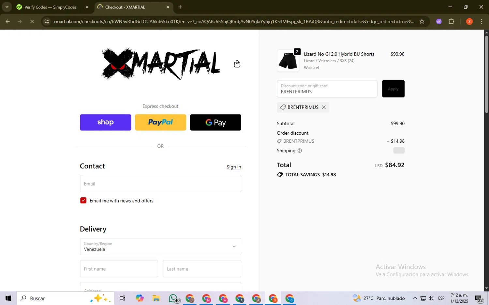Image resolution: width=489 pixels, height=305 pixels.
Task: Click the page address bar URL
Action: [234, 21]
